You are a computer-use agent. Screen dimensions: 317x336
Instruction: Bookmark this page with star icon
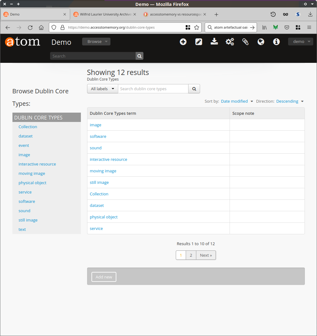click(197, 27)
